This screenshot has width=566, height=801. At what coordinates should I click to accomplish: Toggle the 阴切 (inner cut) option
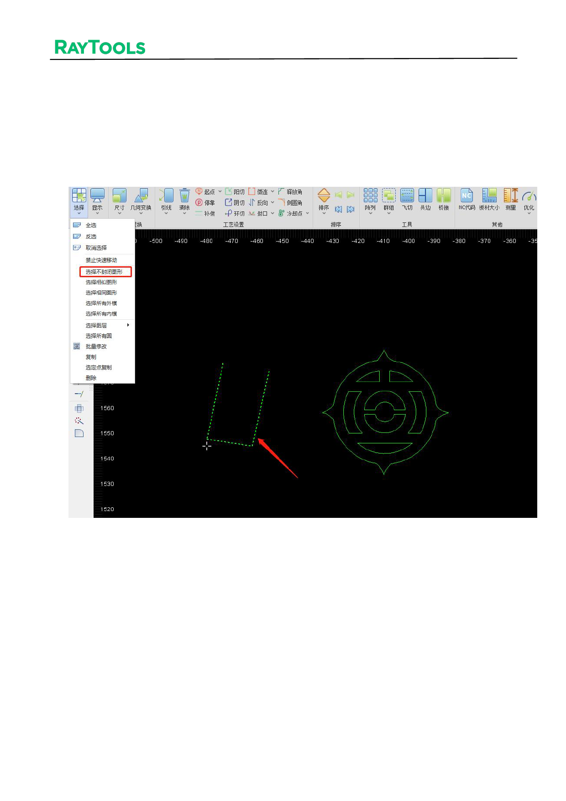235,203
